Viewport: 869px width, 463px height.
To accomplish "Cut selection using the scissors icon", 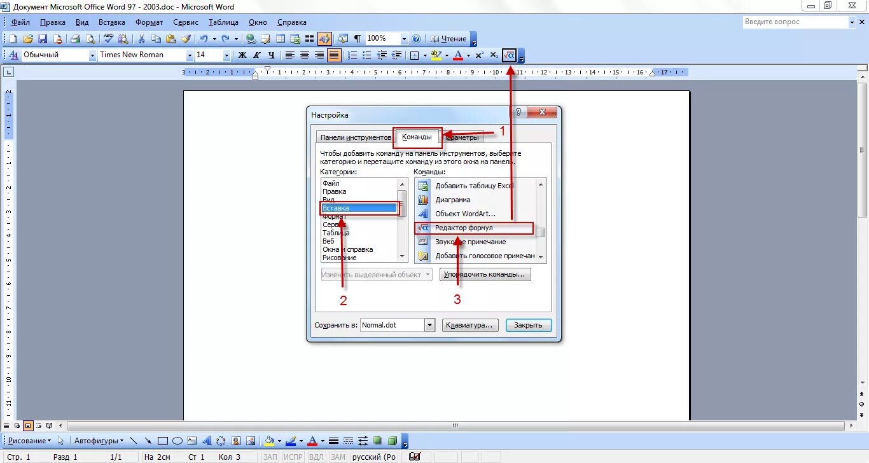I will 141,39.
